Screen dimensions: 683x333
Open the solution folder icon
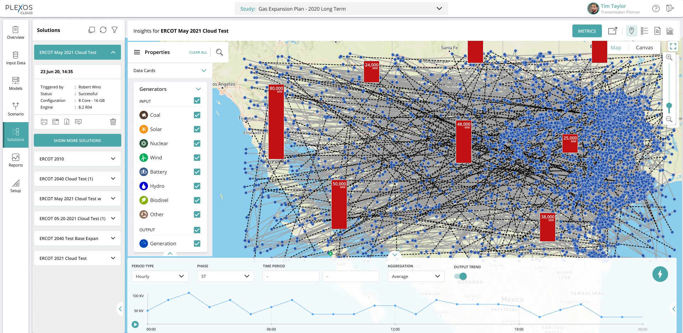click(x=44, y=122)
